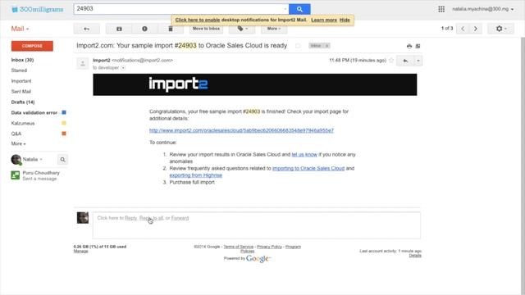Click Reply in the reply box
525x295 pixels.
point(131,218)
